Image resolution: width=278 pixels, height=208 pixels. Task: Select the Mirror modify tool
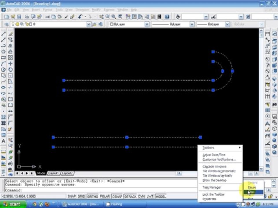10,46
